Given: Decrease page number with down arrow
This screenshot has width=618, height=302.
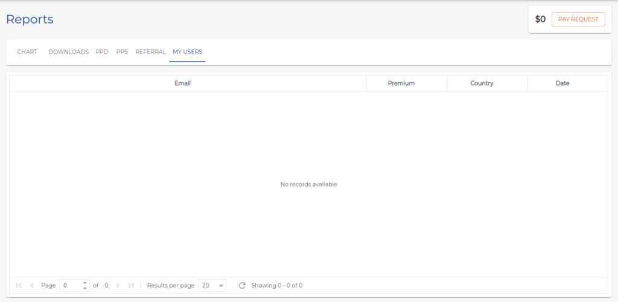Looking at the screenshot, I should pyautogui.click(x=84, y=288).
